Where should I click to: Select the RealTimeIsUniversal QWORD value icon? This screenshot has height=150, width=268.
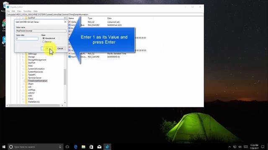click(x=70, y=57)
